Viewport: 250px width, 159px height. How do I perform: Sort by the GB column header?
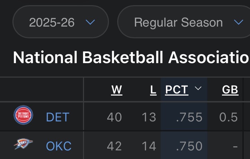[230, 90]
